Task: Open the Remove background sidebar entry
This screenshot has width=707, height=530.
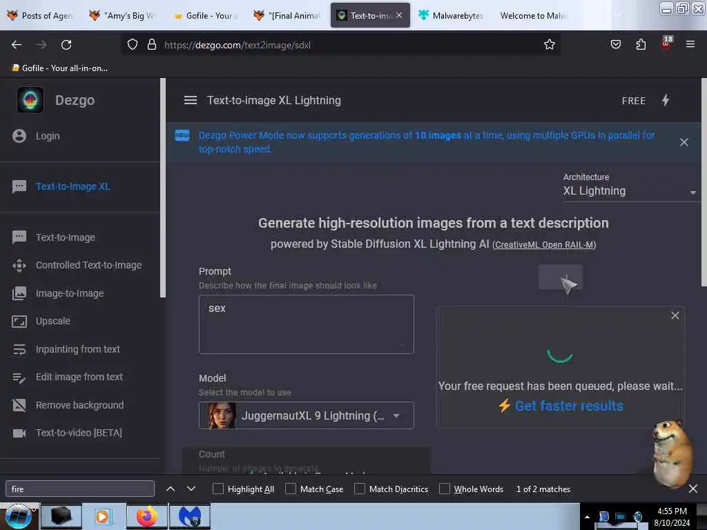Action: (x=80, y=404)
